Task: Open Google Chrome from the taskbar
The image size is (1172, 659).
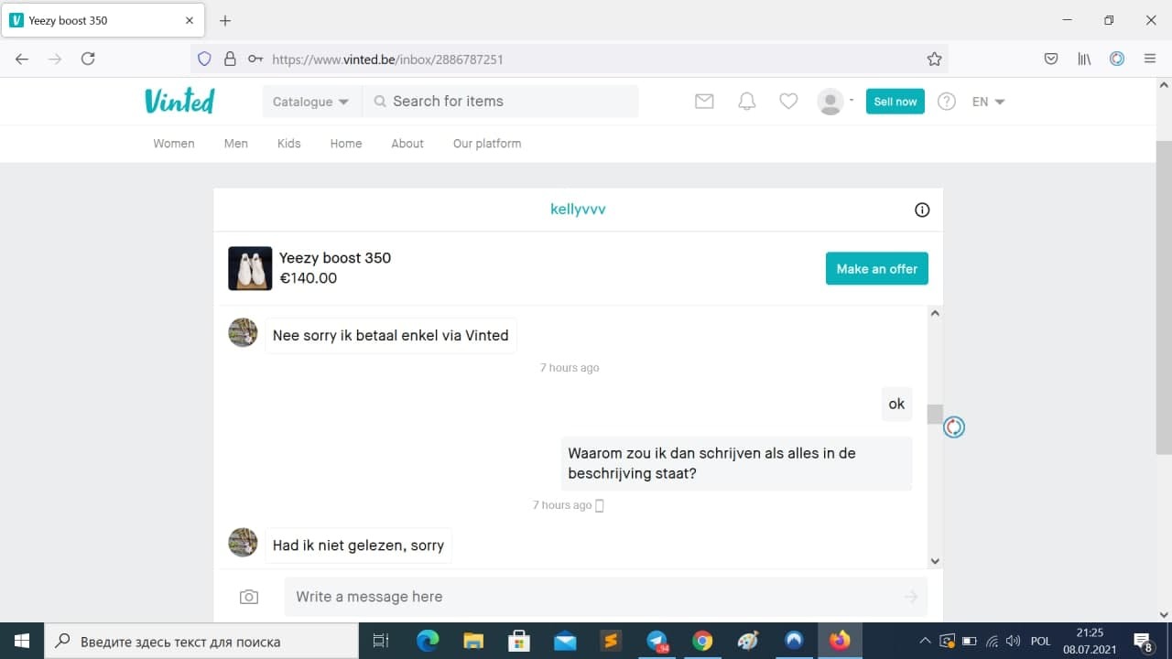Action: pos(702,641)
